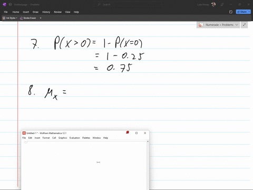Toggle full page view expand icon
The width and height of the screenshot is (253, 190).
pyautogui.click(x=244, y=25)
